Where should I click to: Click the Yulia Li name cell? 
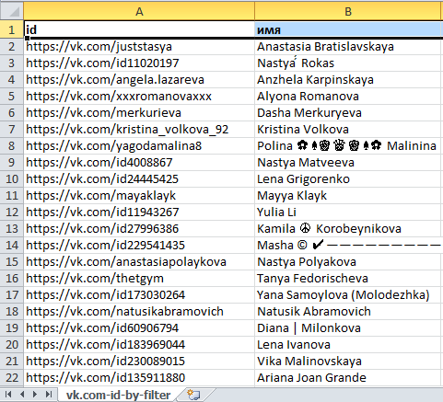click(348, 212)
